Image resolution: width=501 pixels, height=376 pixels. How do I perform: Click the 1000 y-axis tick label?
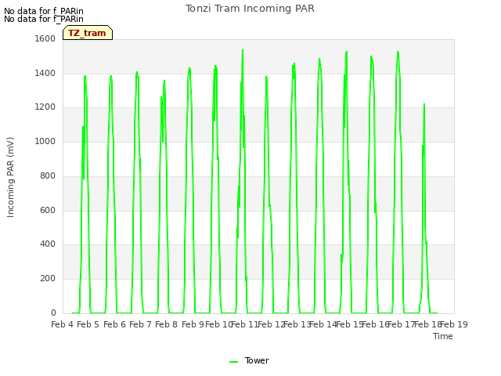click(45, 141)
